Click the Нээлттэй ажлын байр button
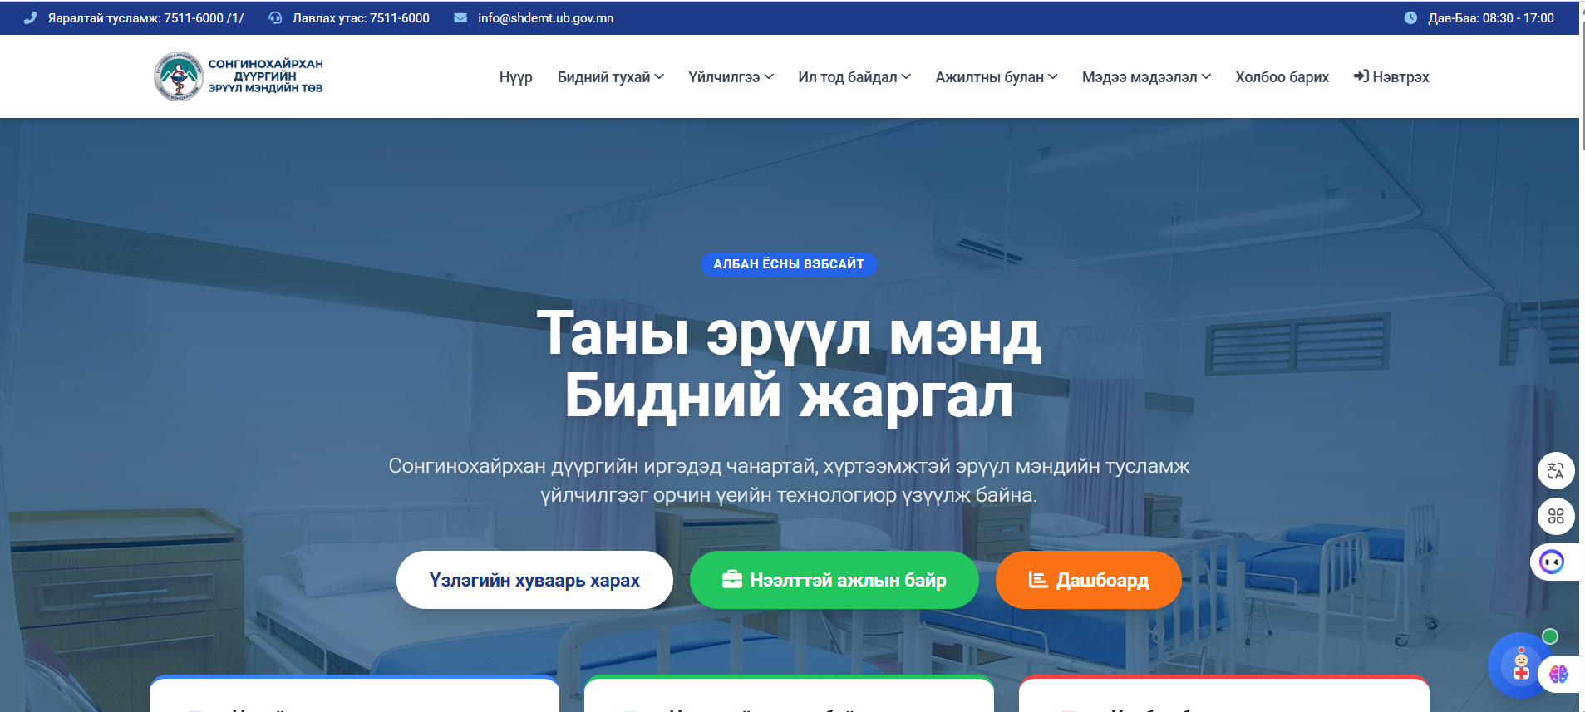The image size is (1585, 712). point(834,580)
